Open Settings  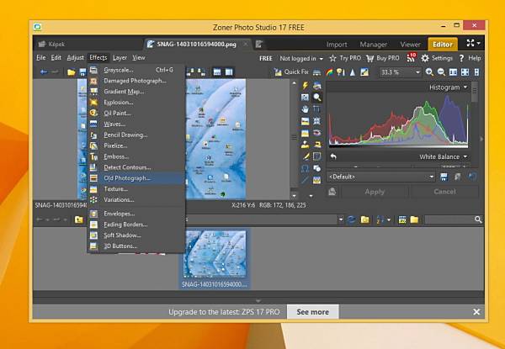tap(437, 58)
